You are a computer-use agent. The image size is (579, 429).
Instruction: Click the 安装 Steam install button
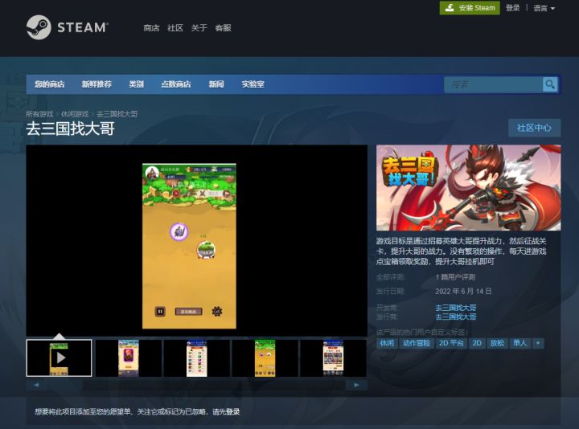point(470,8)
